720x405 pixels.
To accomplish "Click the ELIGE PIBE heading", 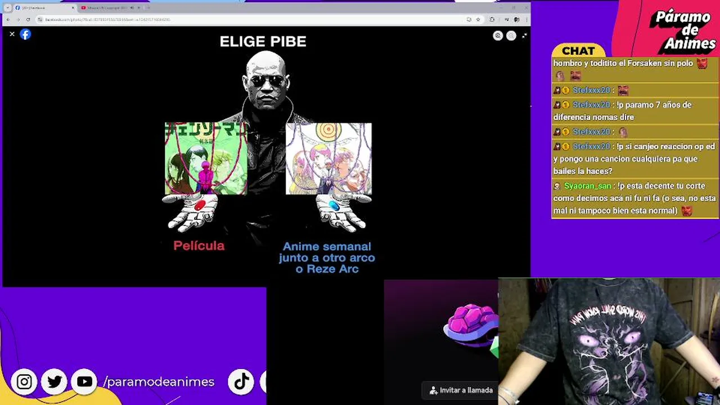I will pos(263,42).
